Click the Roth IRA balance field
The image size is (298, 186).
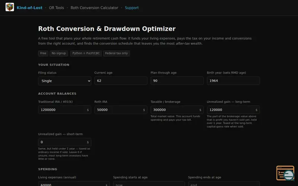(121, 110)
